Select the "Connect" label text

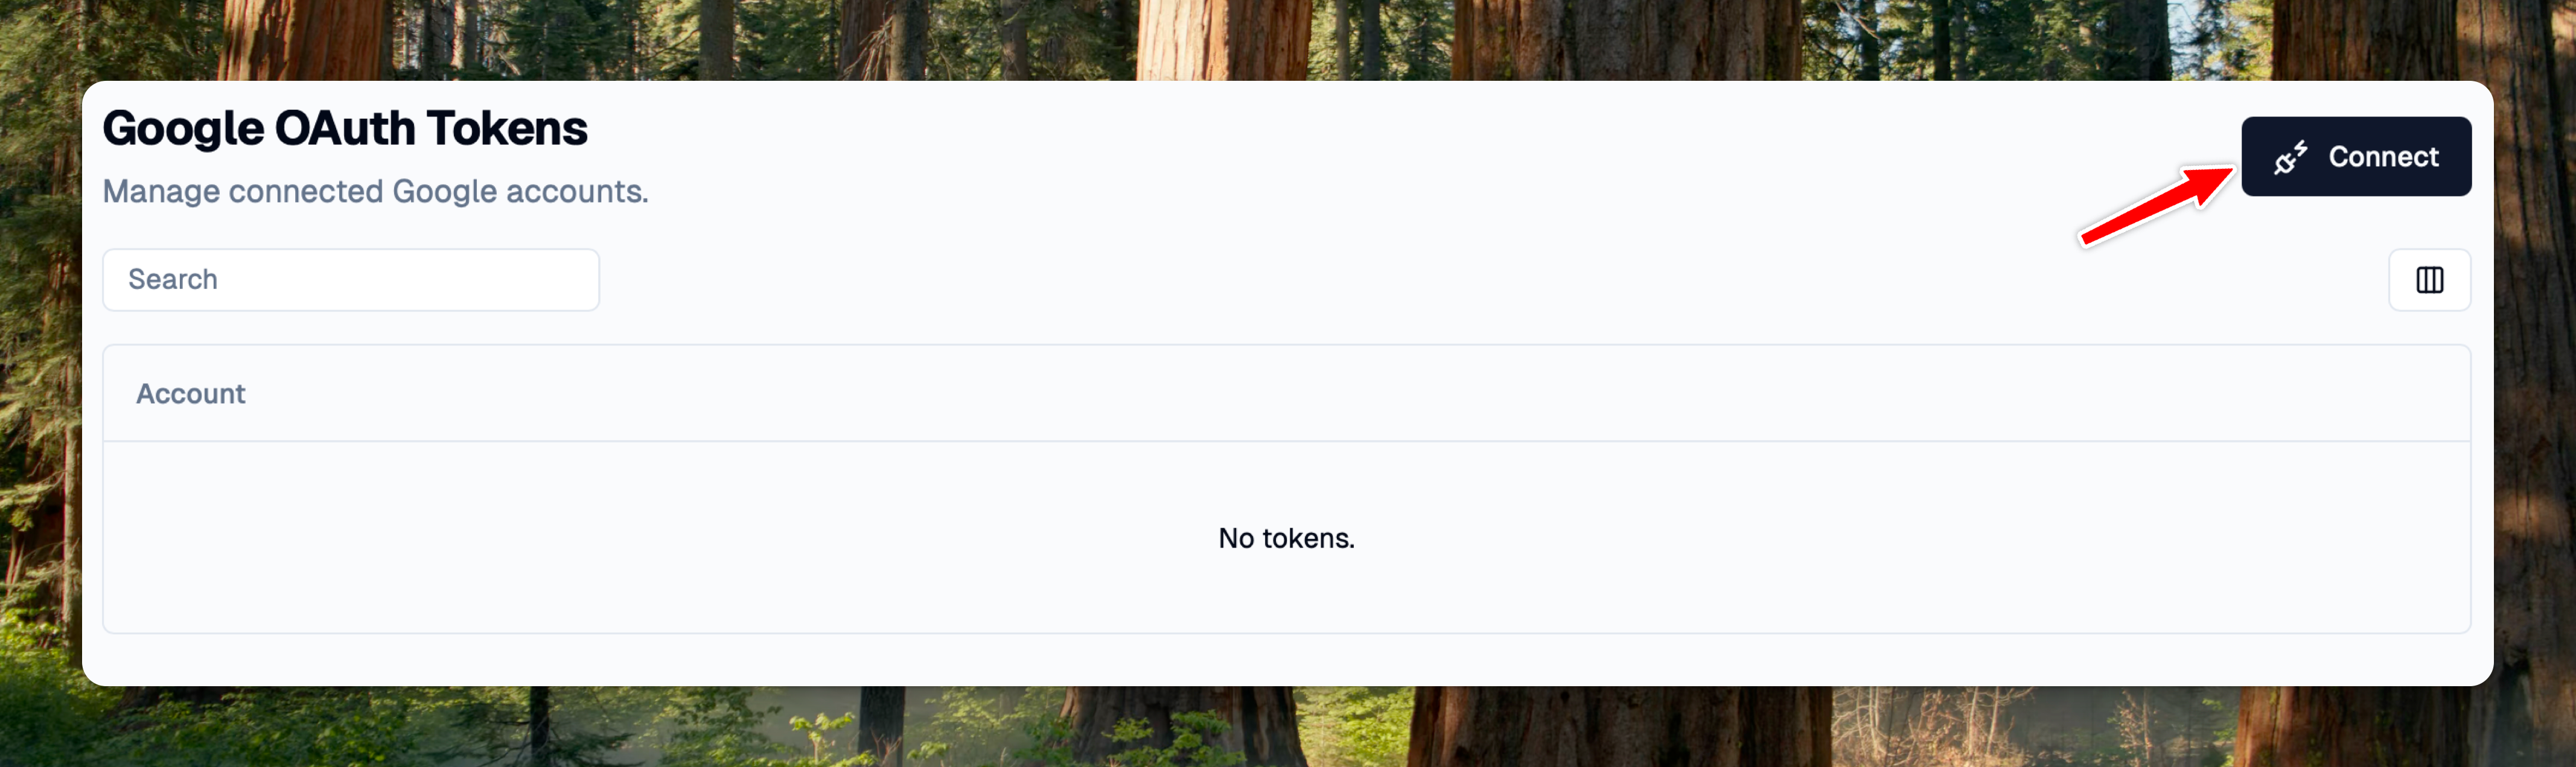(2383, 157)
